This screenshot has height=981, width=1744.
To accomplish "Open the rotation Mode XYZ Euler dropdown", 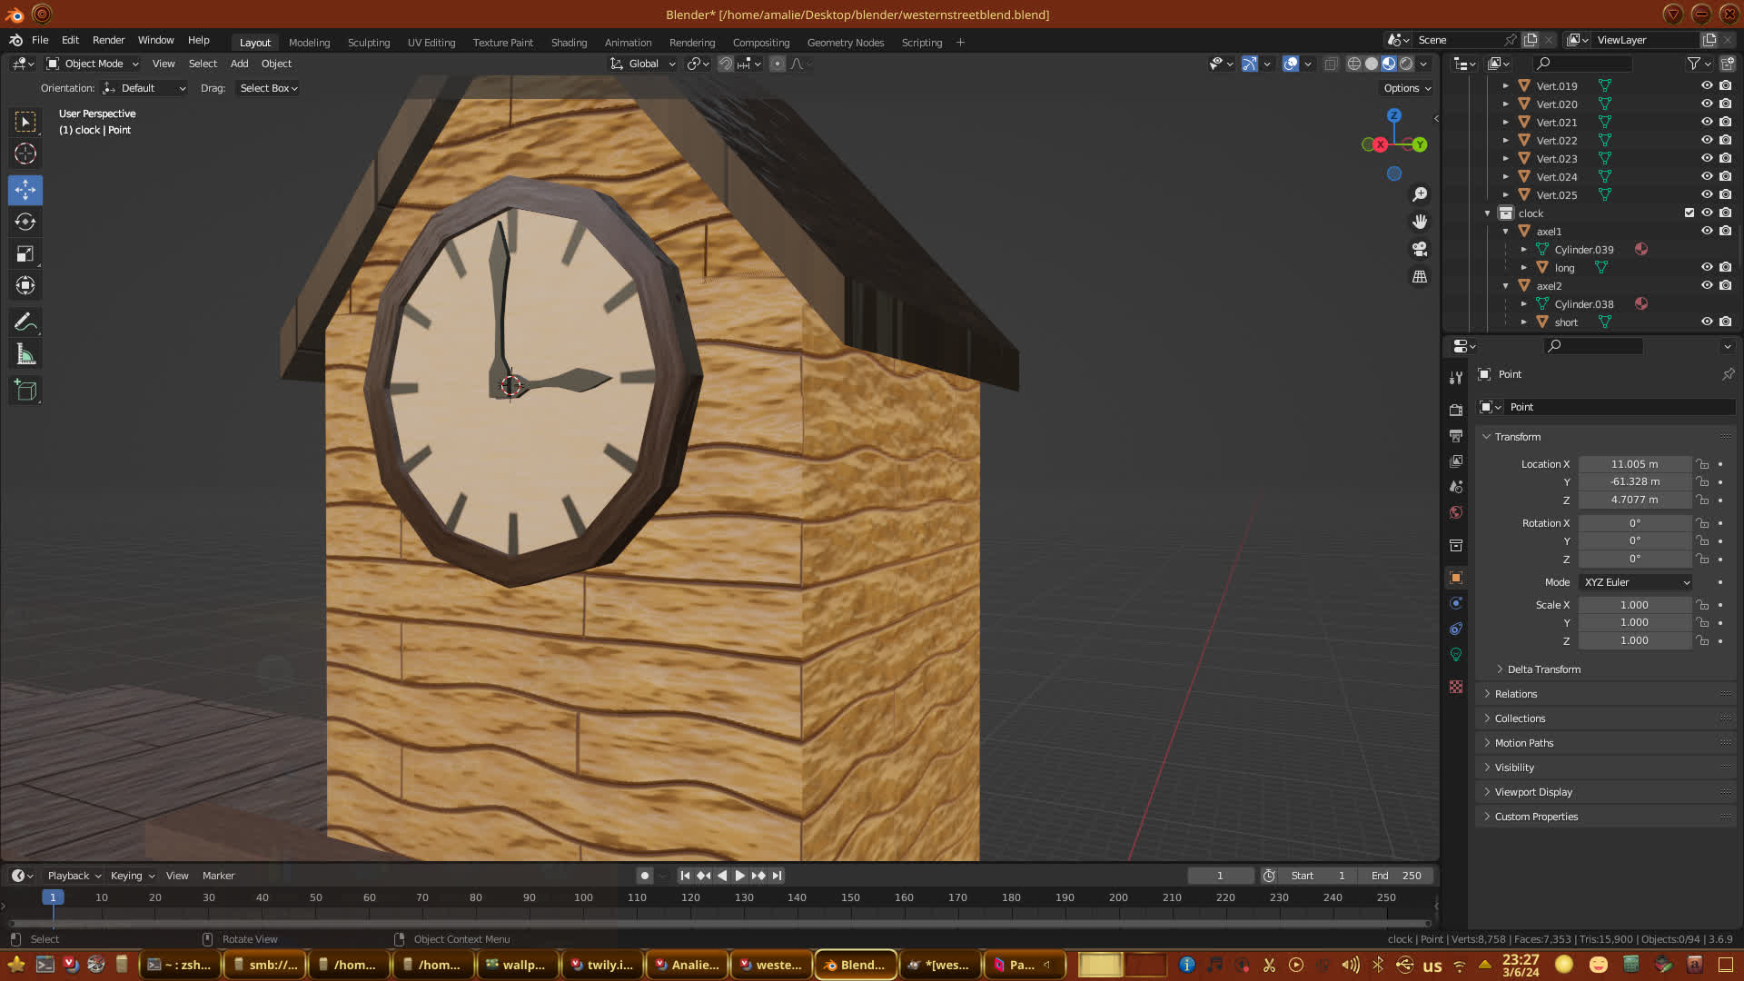I will pyautogui.click(x=1635, y=582).
